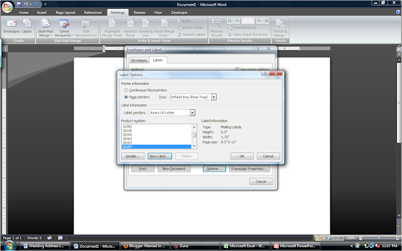Click the Record number field in Preview Results
Viewport: 402px width, 251px height.
(x=248, y=21)
